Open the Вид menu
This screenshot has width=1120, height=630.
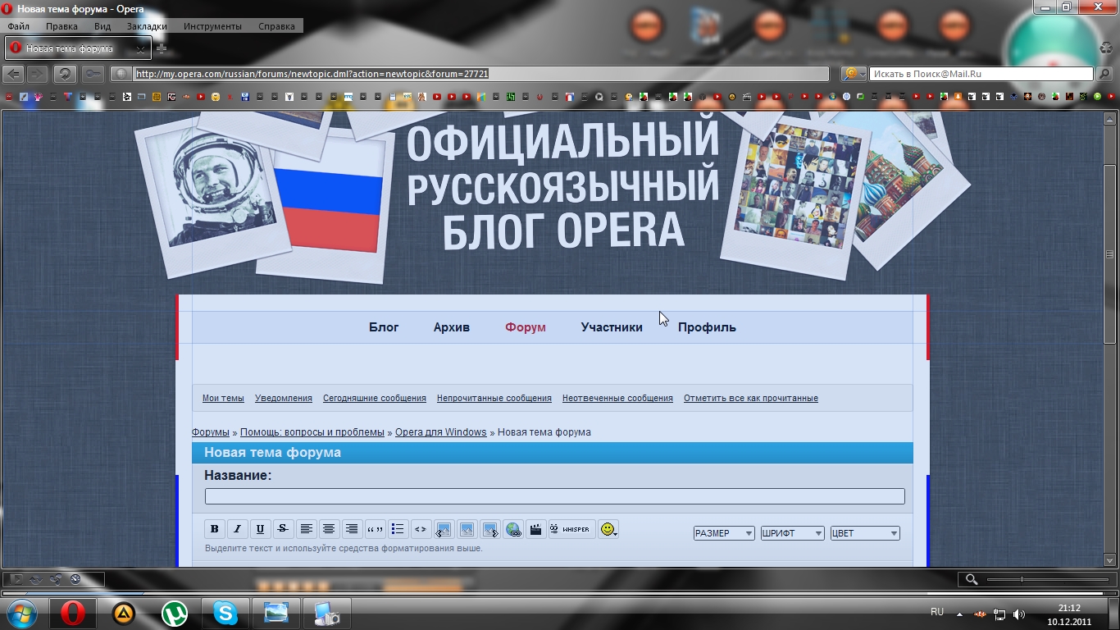coord(102,26)
